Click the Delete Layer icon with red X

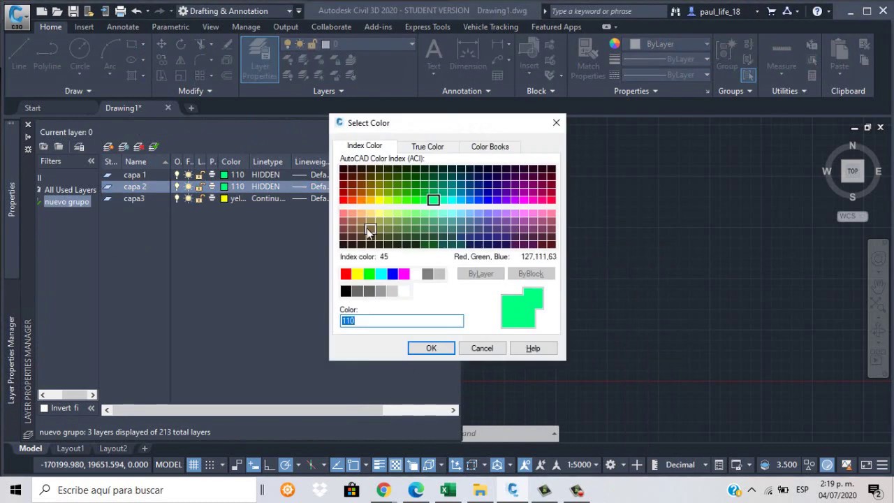coord(139,147)
